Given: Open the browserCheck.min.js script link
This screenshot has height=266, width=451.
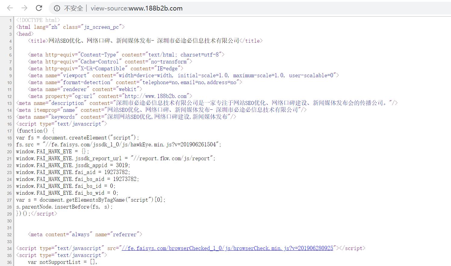Looking at the screenshot, I should [x=227, y=248].
